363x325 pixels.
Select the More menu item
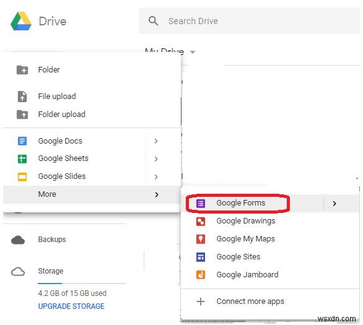click(x=92, y=194)
